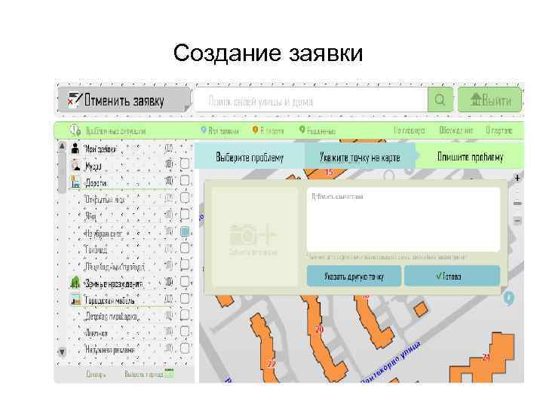Click the Указать другую точку button
543x407 pixels.
[x=354, y=276]
